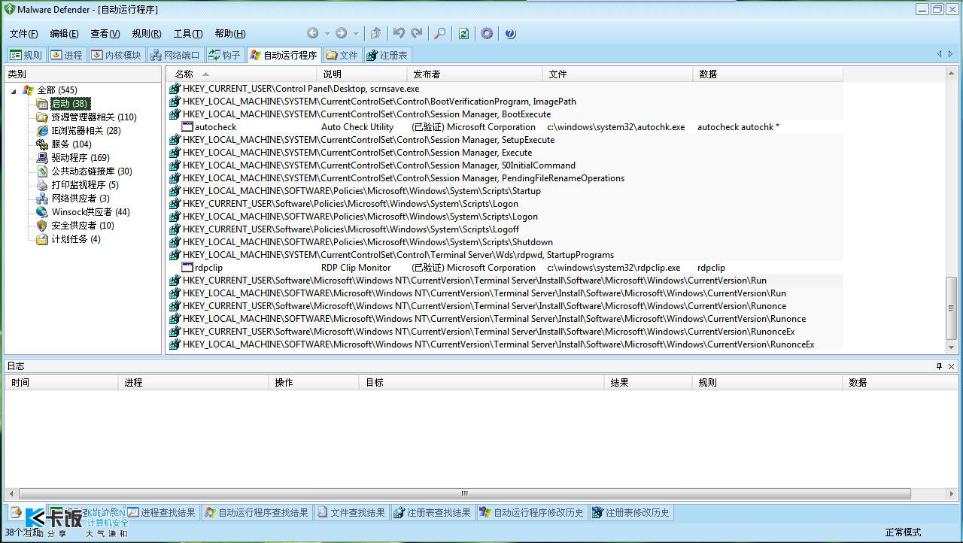Click the blue help question icon

pos(510,33)
